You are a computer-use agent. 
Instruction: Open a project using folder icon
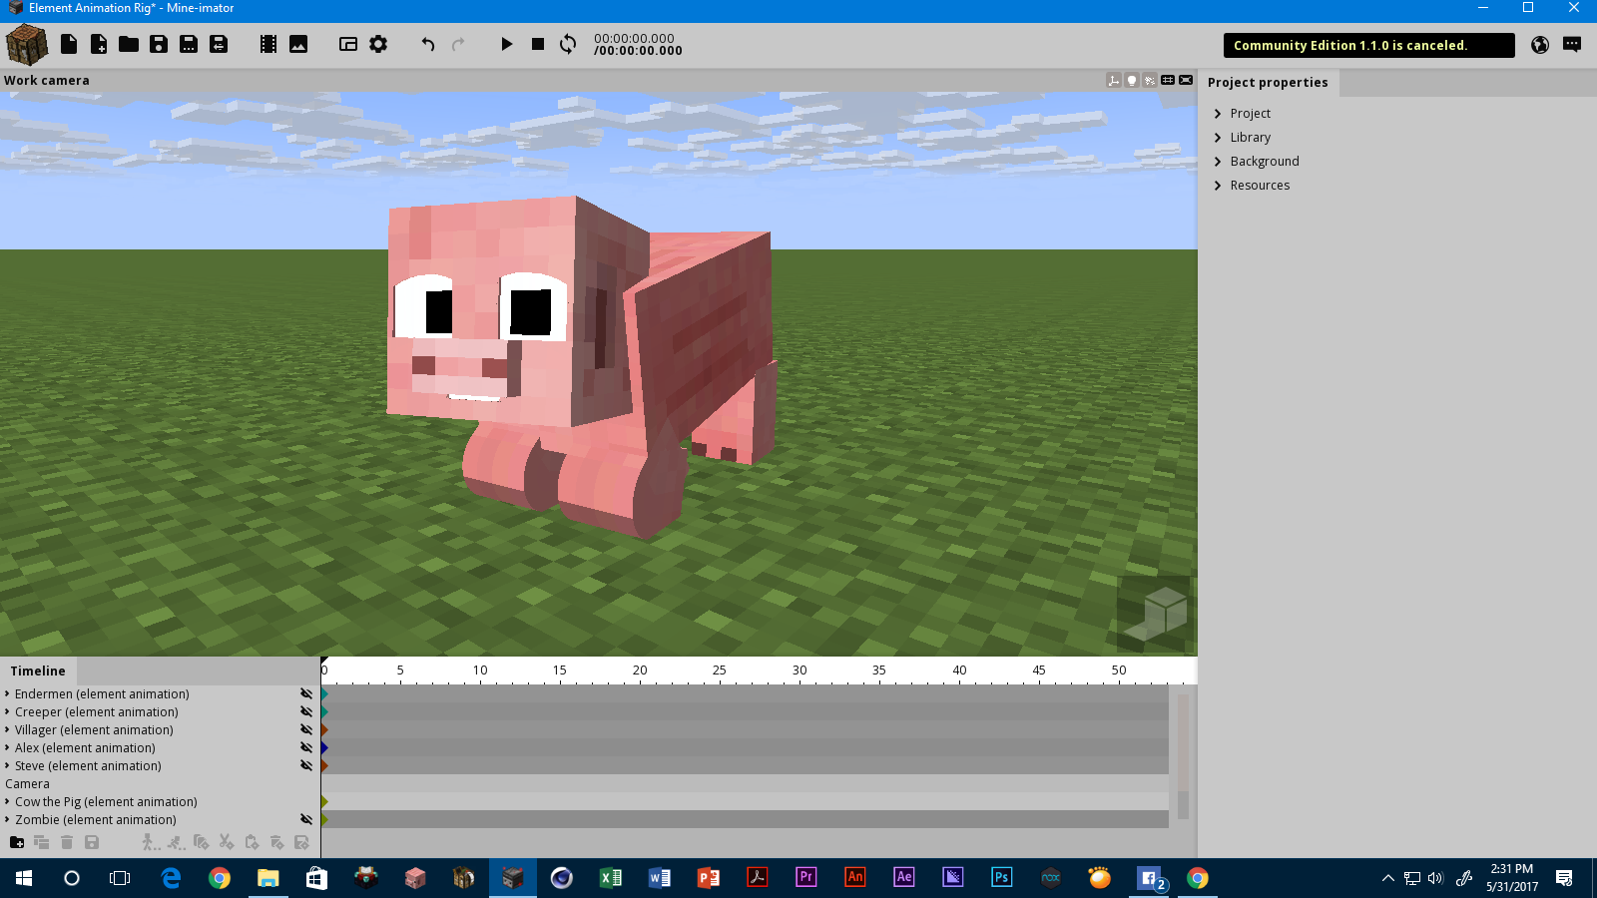coord(129,44)
